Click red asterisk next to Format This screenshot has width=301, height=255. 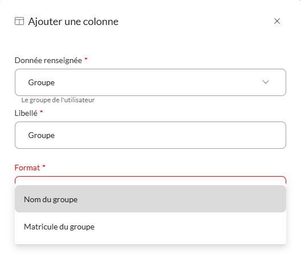[44, 166]
